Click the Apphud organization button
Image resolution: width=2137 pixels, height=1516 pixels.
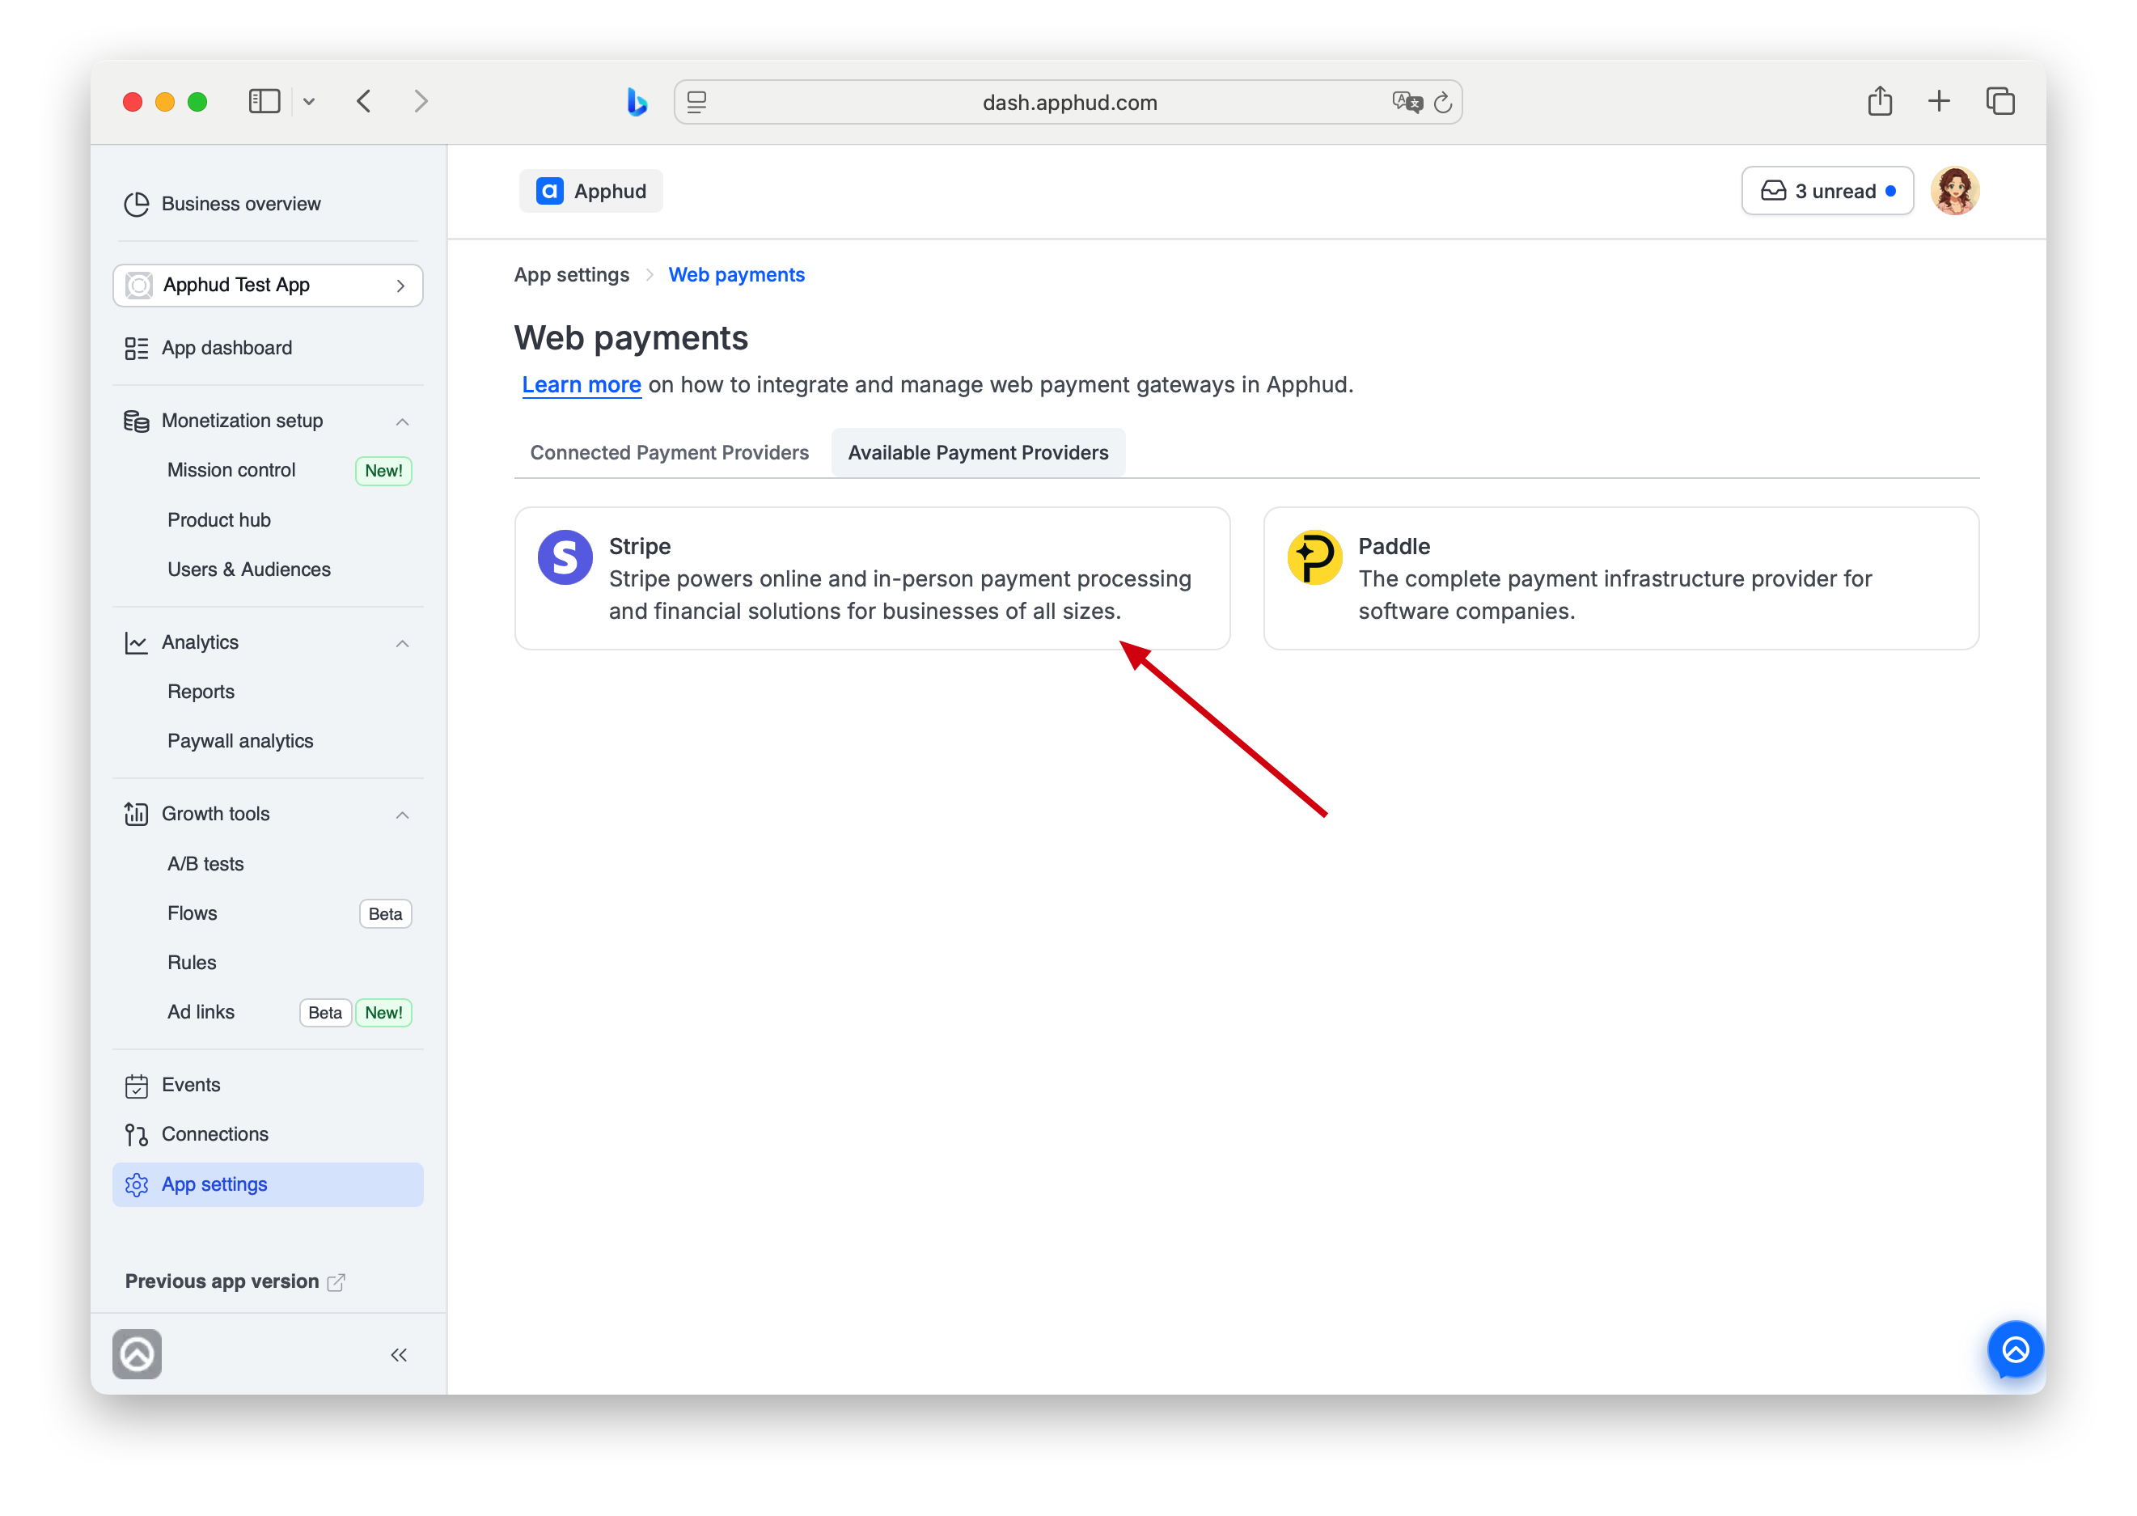[x=590, y=192]
